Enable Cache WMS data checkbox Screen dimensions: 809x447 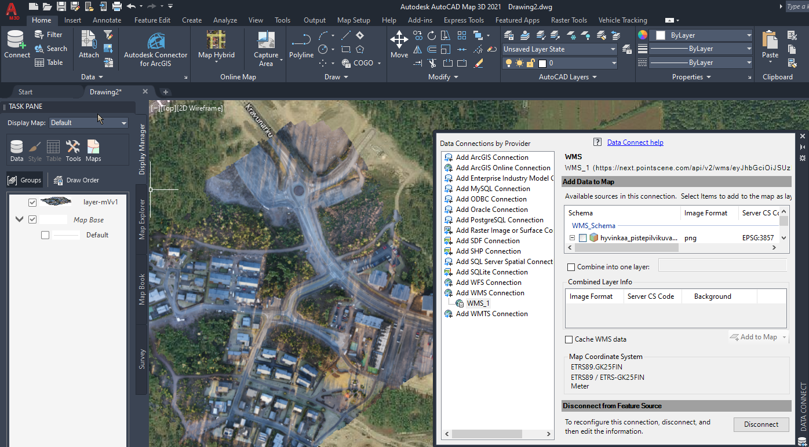click(x=569, y=339)
